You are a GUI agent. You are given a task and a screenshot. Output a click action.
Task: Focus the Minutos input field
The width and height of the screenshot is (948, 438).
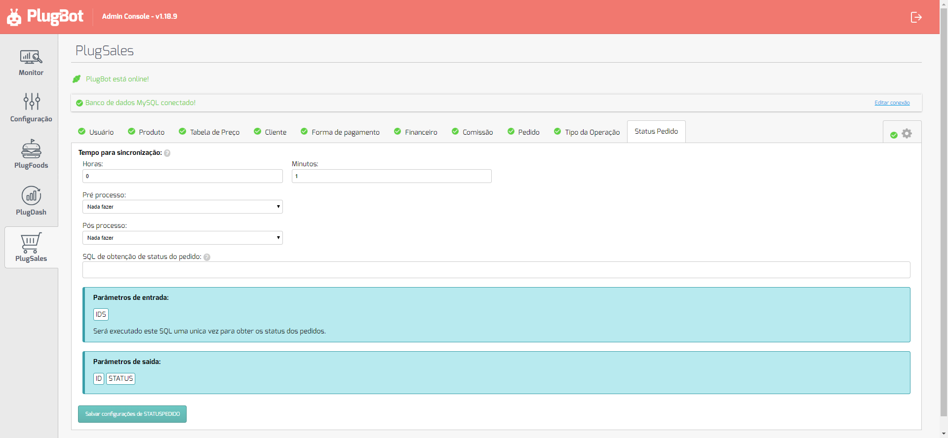pos(392,176)
